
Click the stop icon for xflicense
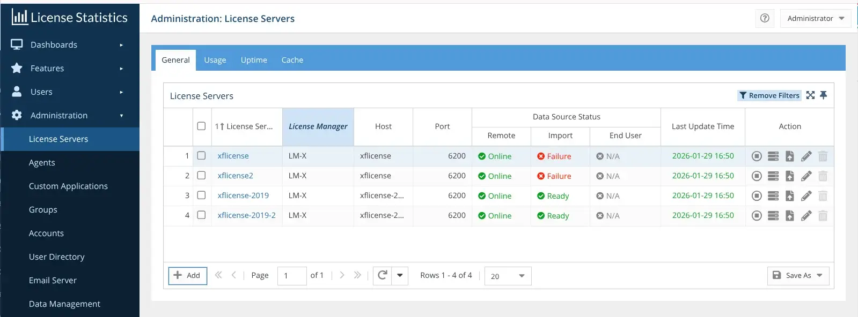click(x=757, y=156)
